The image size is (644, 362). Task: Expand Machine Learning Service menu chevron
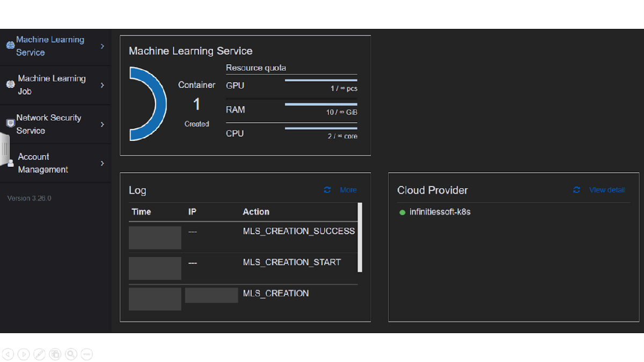click(x=103, y=47)
